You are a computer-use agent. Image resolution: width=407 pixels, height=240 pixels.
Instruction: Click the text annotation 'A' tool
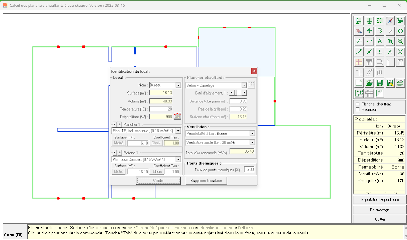379,41
